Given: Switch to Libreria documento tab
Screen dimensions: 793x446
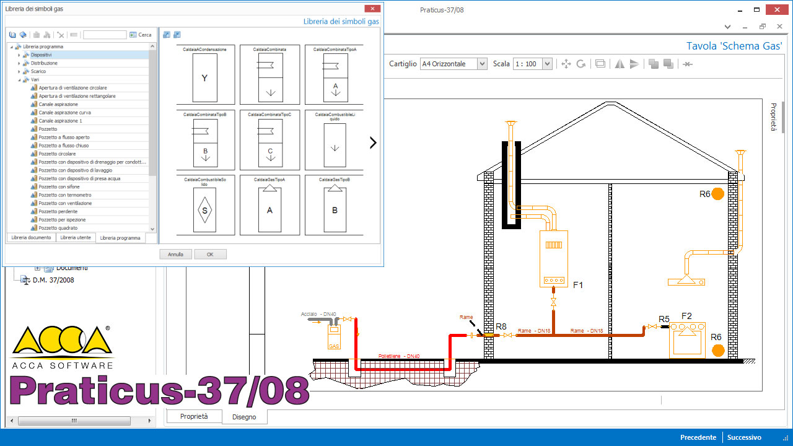Looking at the screenshot, I should pos(31,238).
